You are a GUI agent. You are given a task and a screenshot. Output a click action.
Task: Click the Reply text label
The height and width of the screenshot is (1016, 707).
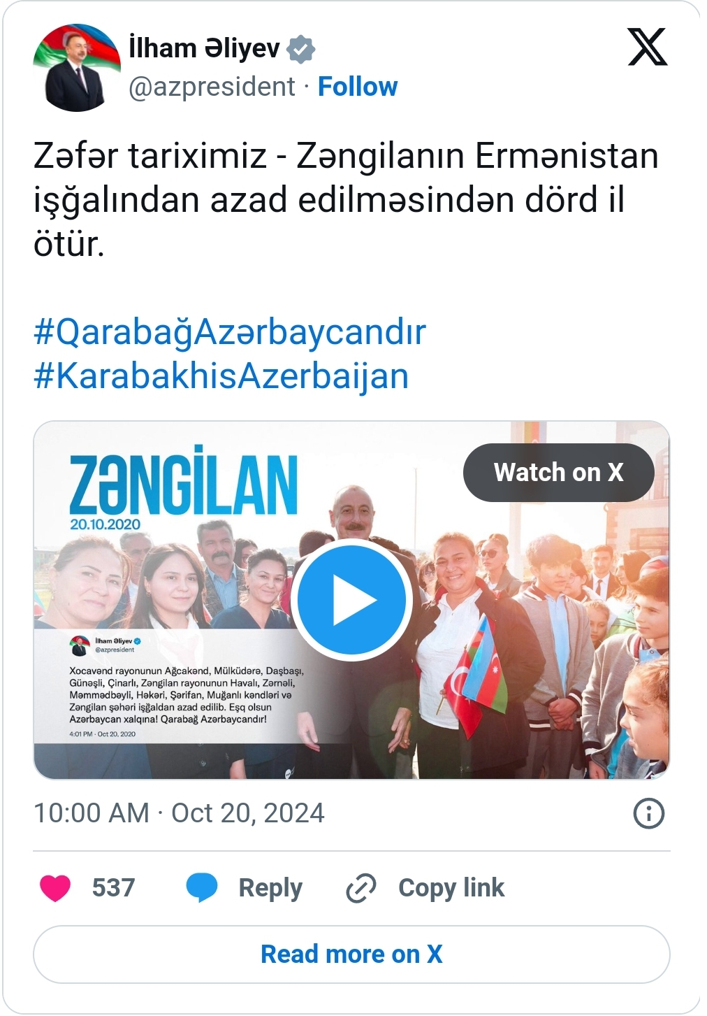[x=270, y=888]
